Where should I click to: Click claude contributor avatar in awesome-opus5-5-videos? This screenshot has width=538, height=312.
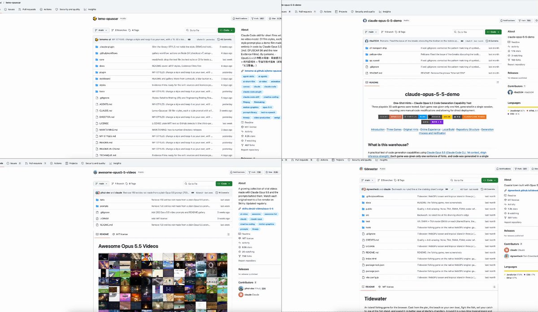[241, 295]
